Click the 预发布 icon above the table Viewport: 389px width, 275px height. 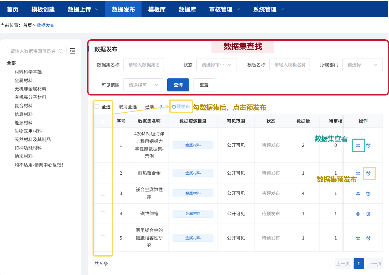pos(181,106)
